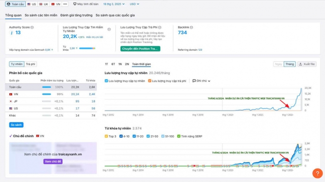Click the Toàn cầu 100% traffic share bar
The width and height of the screenshot is (325, 182).
point(47,87)
